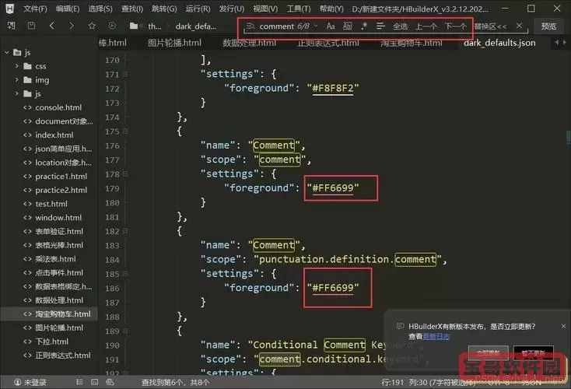Viewport: 571px width, 389px height.
Task: Switch to the 淘宝购物车.html tab
Action: coord(412,43)
